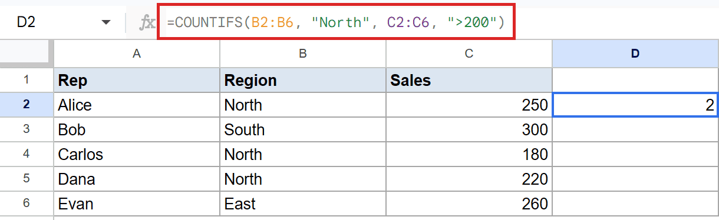
Task: Select column D header
Action: point(635,54)
